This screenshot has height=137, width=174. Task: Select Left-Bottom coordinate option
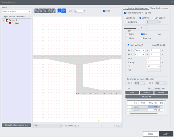coord(153,18)
